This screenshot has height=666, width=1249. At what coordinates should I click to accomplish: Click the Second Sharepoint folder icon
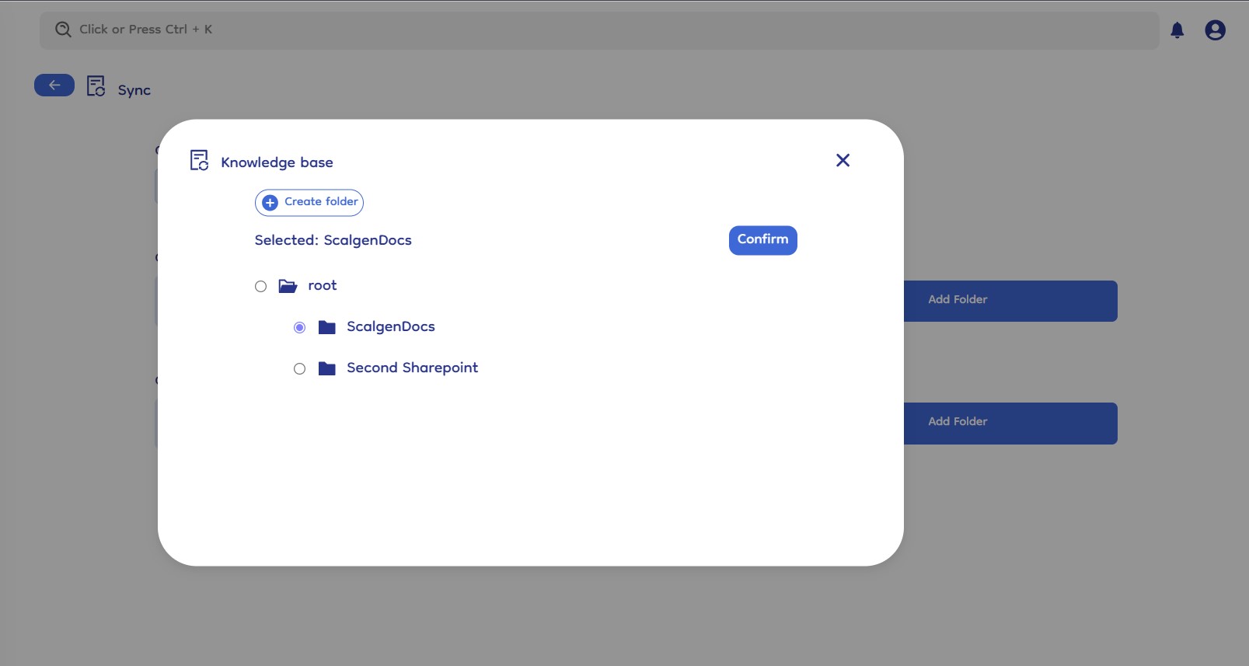[327, 368]
